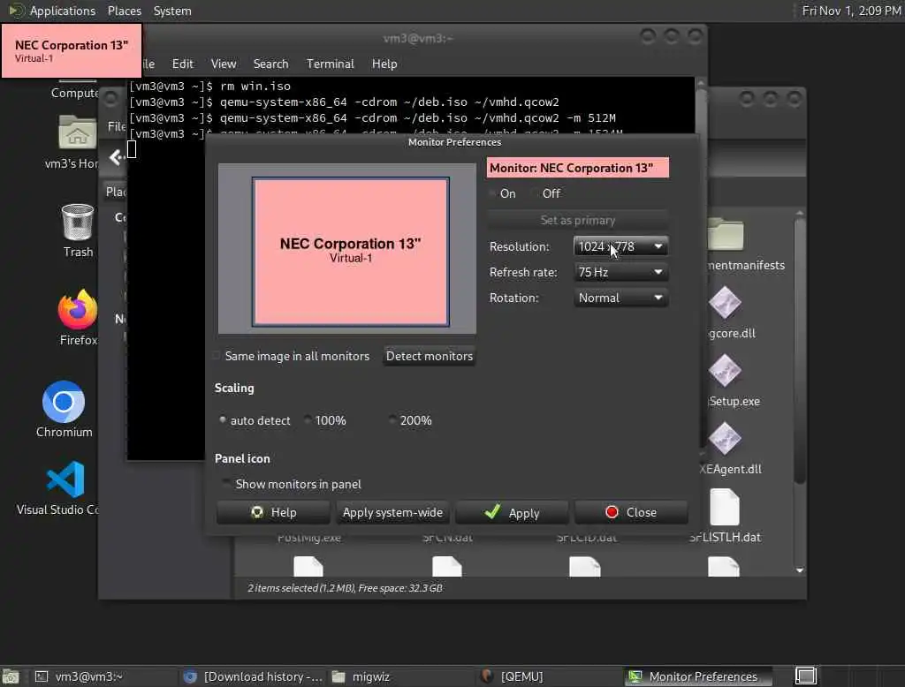This screenshot has height=687, width=905.
Task: Turn the monitor On
Action: [x=503, y=193]
